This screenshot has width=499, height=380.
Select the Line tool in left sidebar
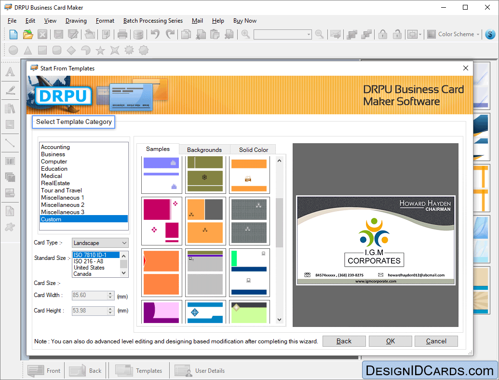pos(10,143)
